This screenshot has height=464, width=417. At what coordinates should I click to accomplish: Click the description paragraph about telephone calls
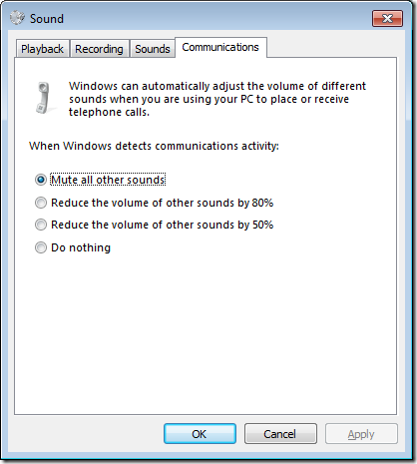pyautogui.click(x=217, y=99)
